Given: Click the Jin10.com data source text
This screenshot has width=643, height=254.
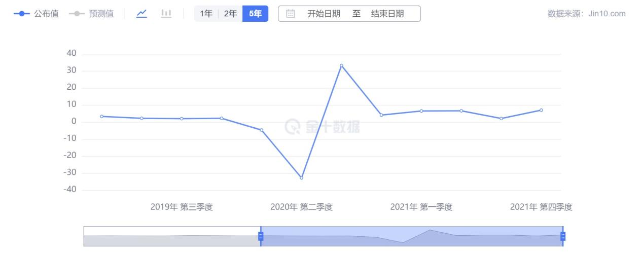Looking at the screenshot, I should click(586, 14).
